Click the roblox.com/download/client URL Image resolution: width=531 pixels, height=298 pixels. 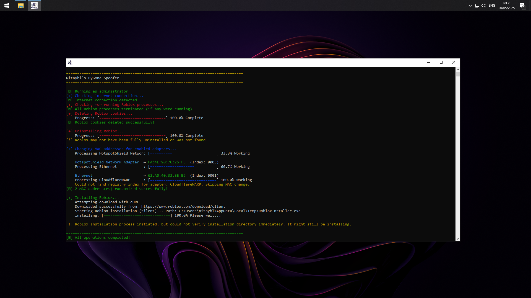coord(183,207)
